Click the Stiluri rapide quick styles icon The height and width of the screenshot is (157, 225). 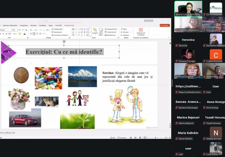(x=101, y=31)
